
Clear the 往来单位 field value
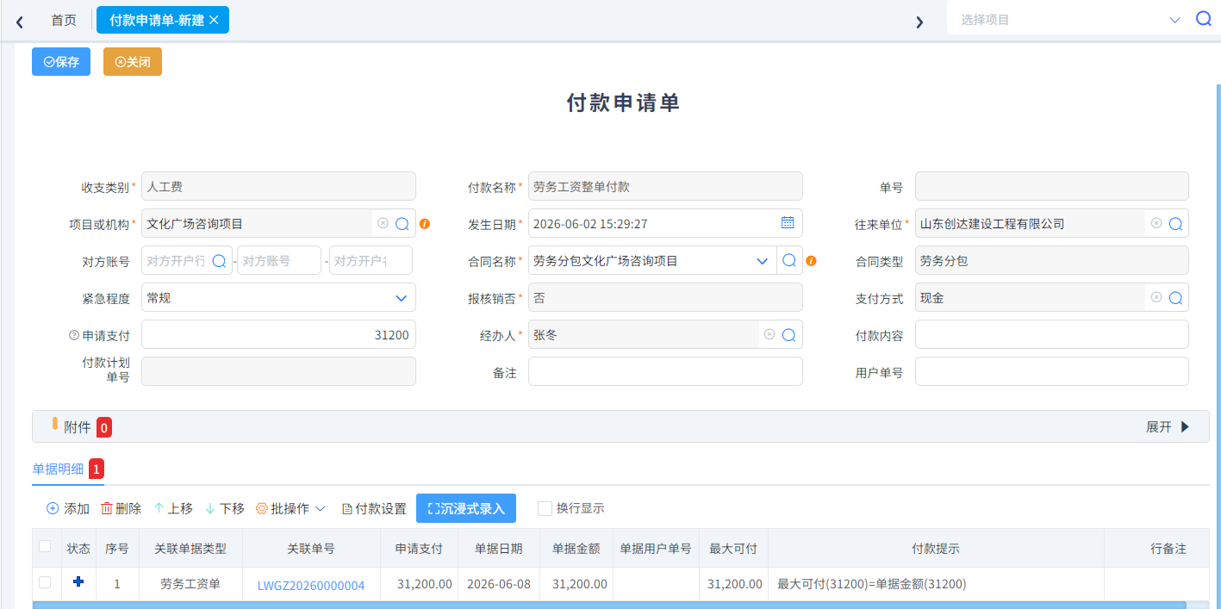click(1156, 223)
